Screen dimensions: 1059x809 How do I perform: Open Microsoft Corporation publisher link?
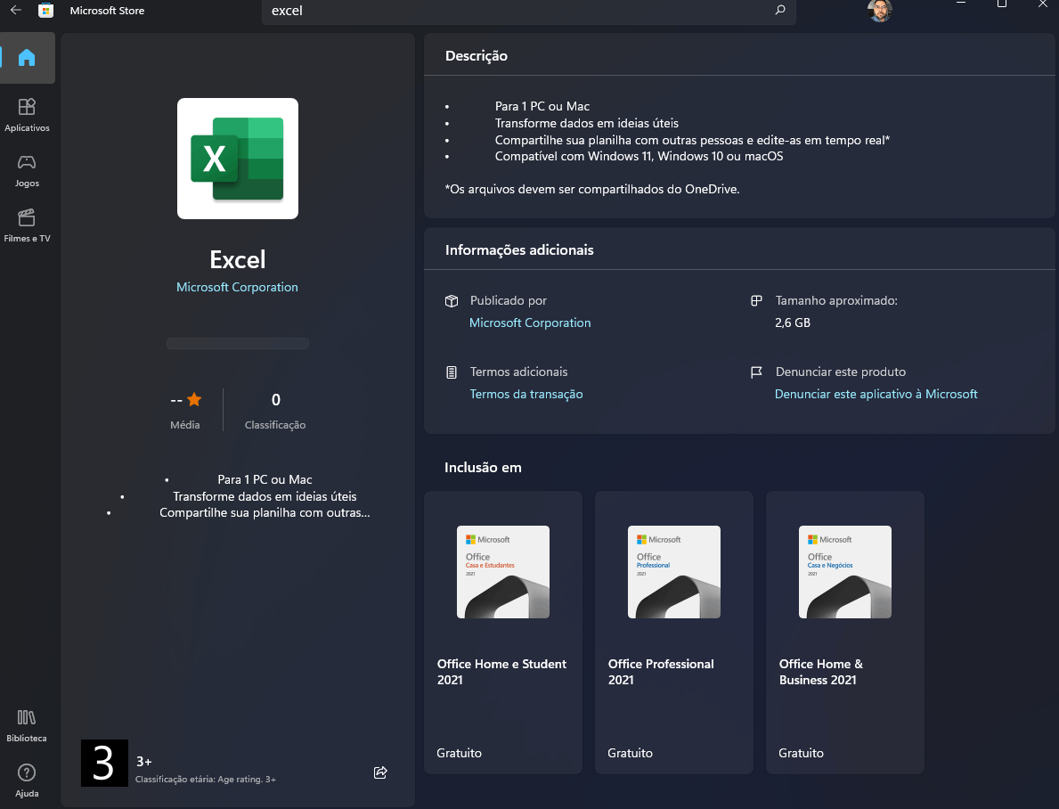click(x=530, y=323)
